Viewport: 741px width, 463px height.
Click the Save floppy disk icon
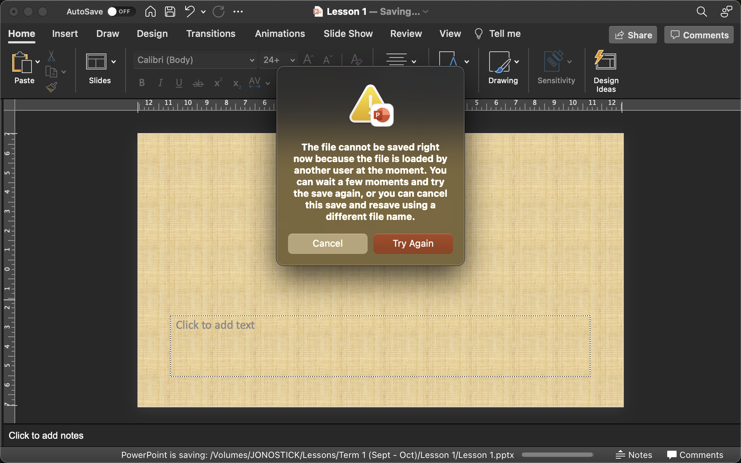point(170,12)
